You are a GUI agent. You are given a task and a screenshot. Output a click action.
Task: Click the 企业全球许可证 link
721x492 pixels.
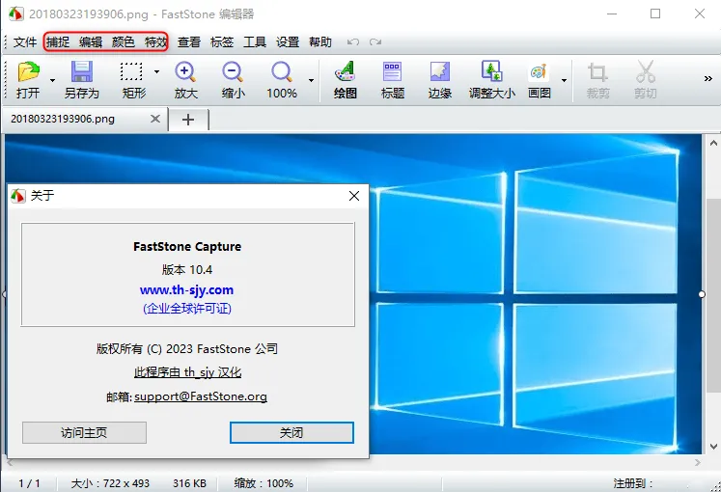[186, 309]
